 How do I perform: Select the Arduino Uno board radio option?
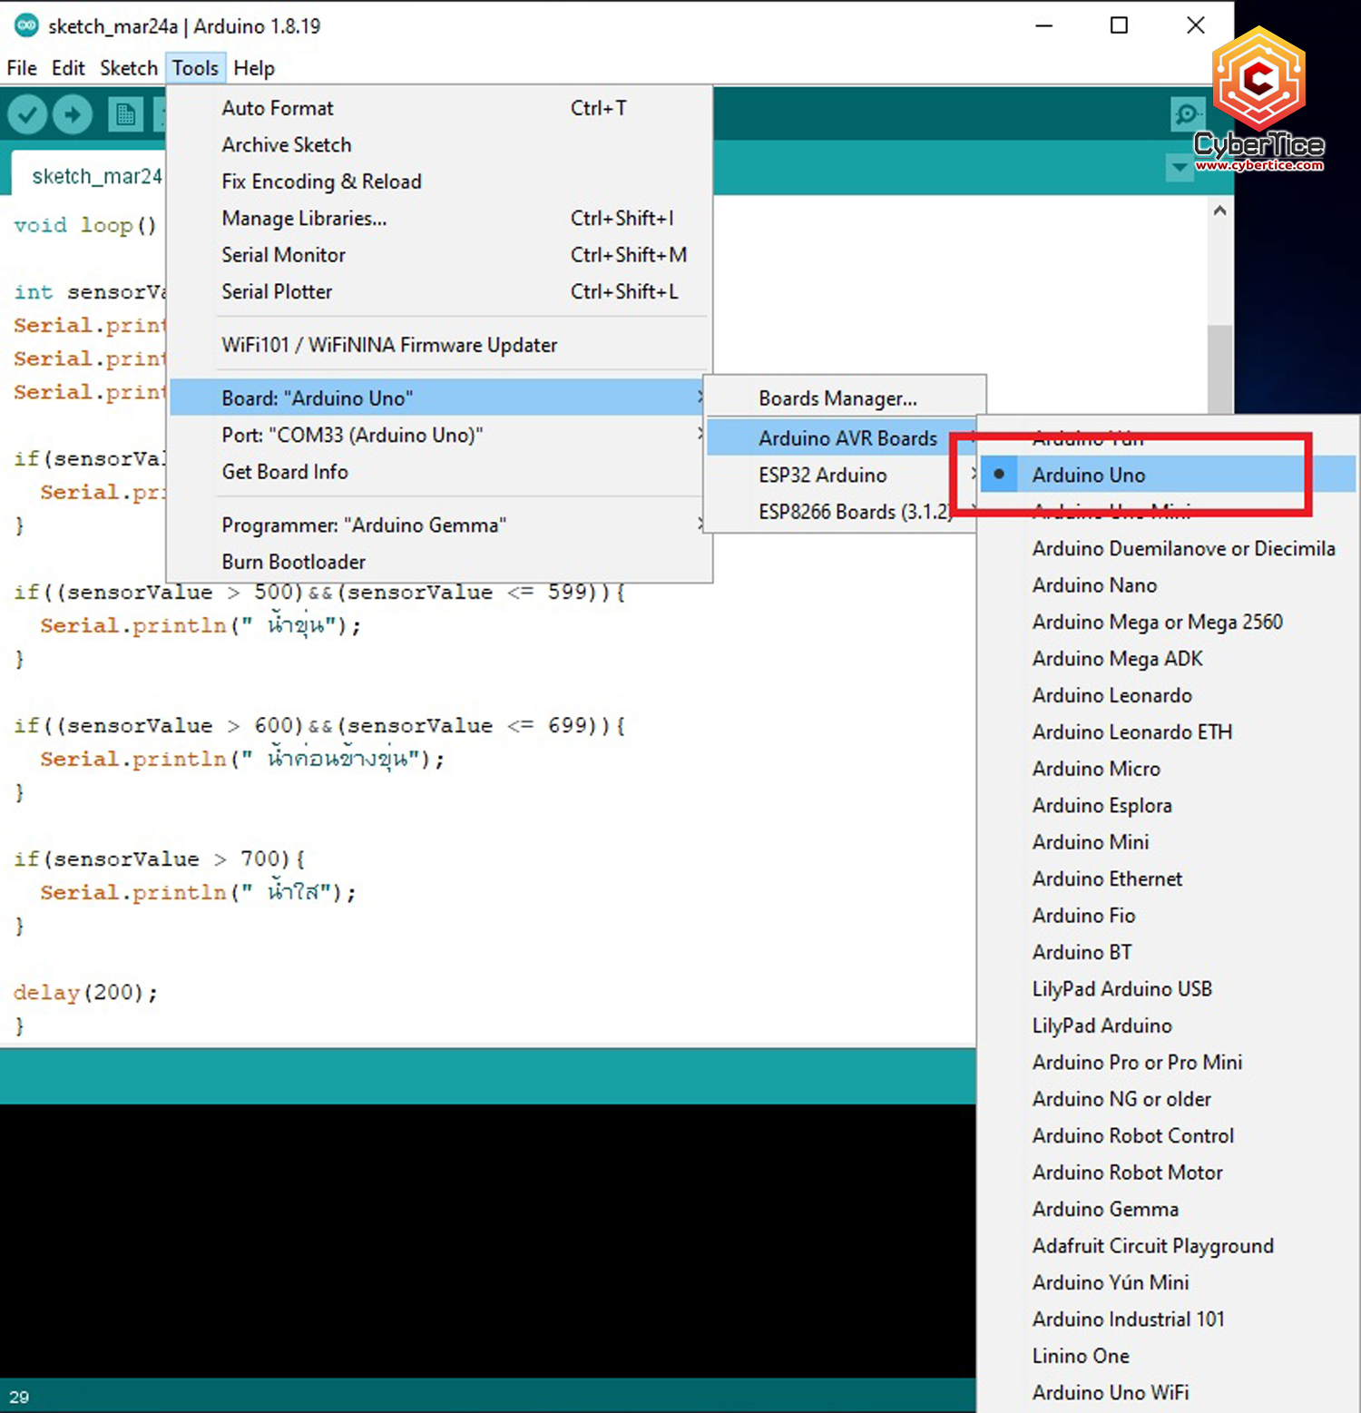coord(1088,475)
